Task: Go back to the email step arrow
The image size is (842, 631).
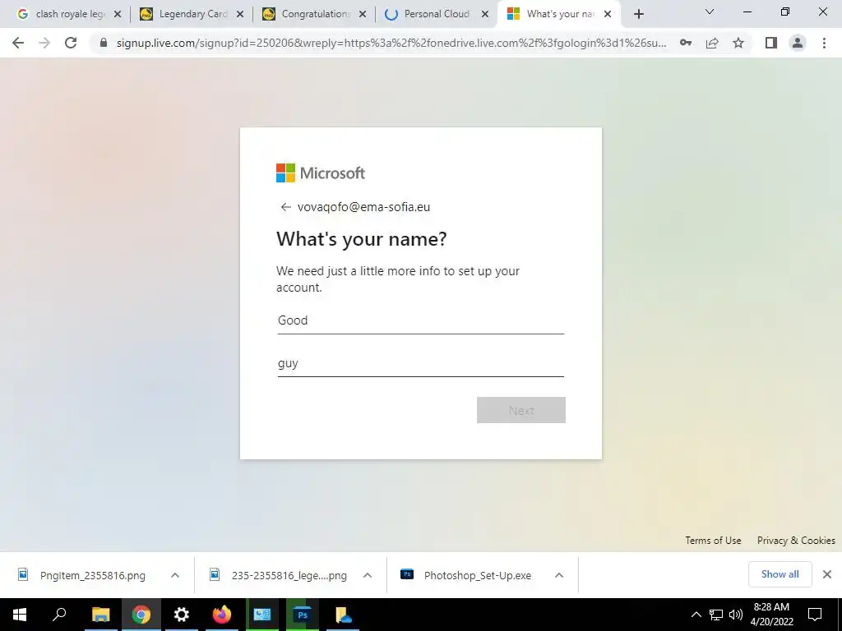Action: point(285,207)
